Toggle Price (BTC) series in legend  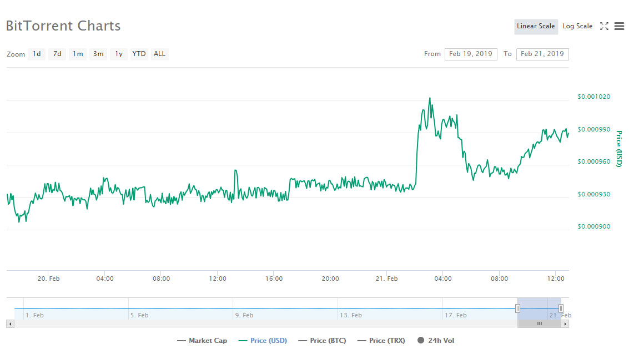[x=322, y=341]
